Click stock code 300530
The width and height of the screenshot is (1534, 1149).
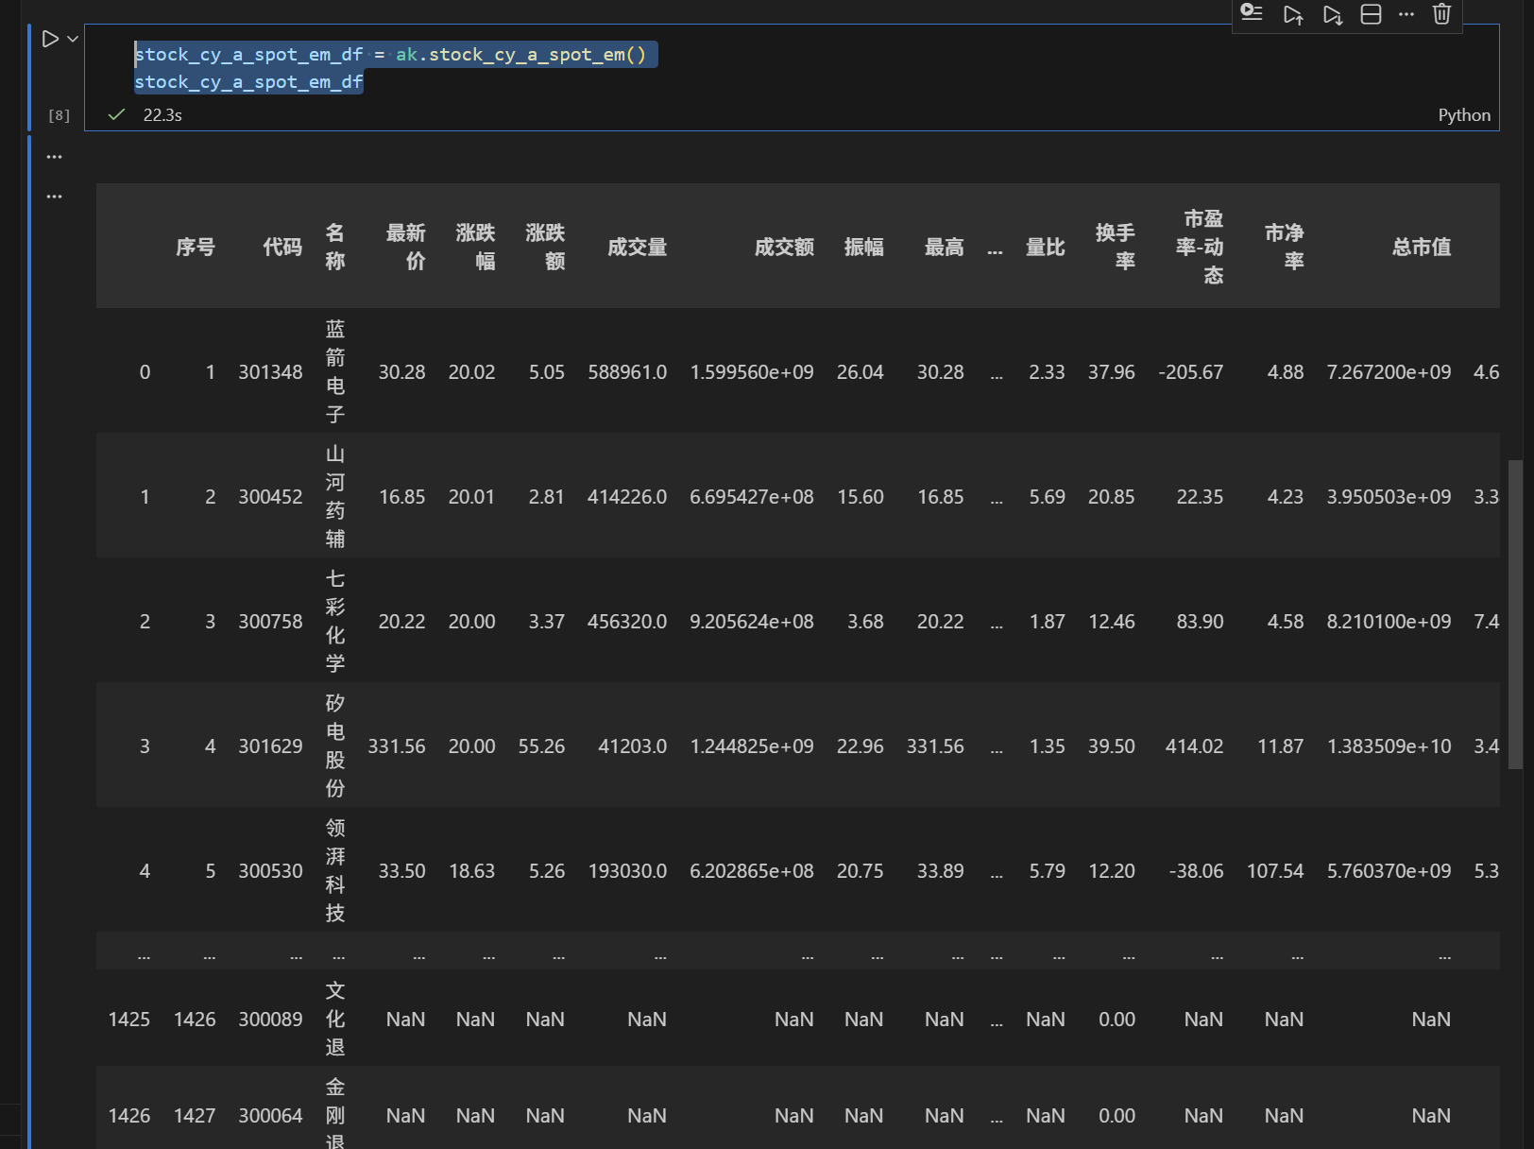click(x=270, y=871)
